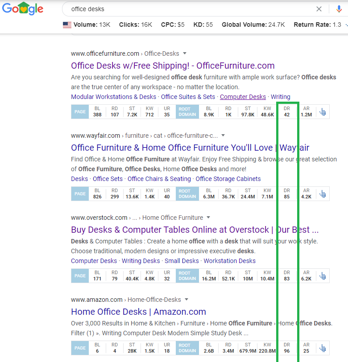This screenshot has width=348, height=362.
Task: Expand officefurniture.com result options arrow
Action: pos(185,53)
